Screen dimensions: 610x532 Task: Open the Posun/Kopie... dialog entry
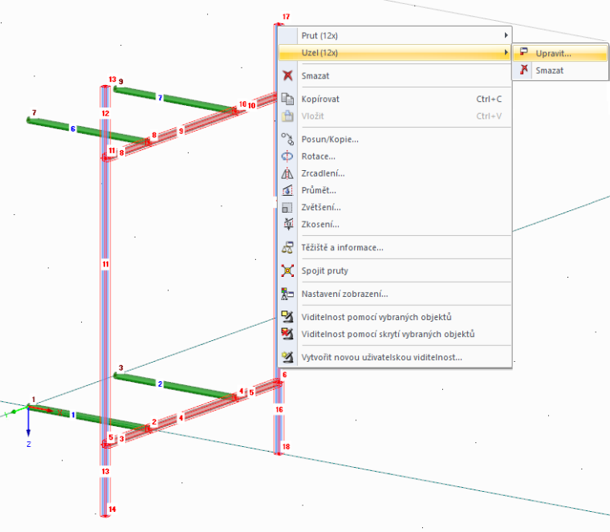click(x=394, y=140)
